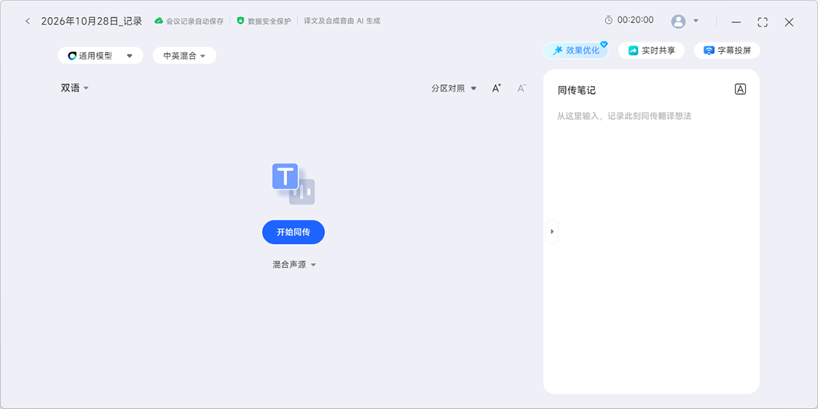Enter fullscreen mode with the expand icon
Viewport: 818px width, 409px height.
point(763,22)
